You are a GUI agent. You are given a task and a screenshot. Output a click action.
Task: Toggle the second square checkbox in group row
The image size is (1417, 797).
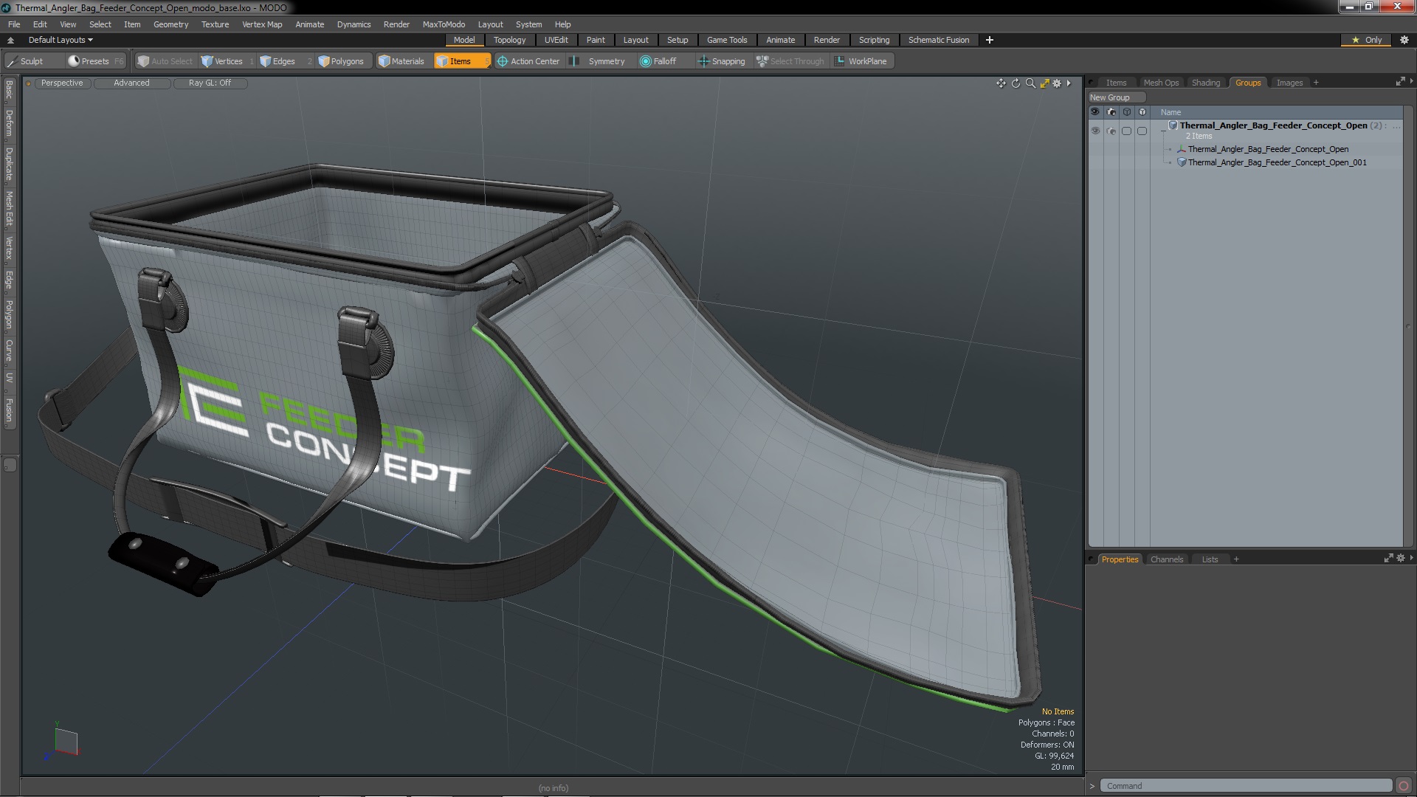pyautogui.click(x=1142, y=131)
